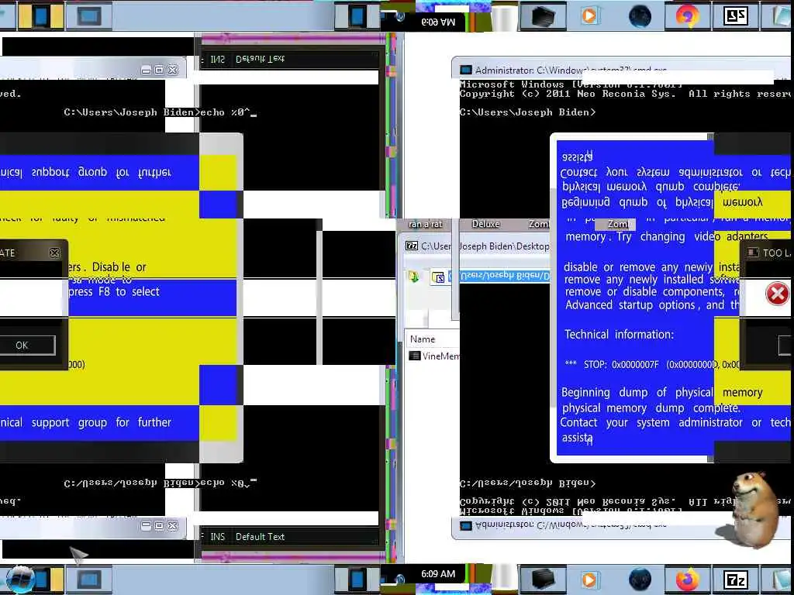Screen dimensions: 794x595
Task: Click 'Technical information:' on blue screen
Action: click(x=619, y=334)
